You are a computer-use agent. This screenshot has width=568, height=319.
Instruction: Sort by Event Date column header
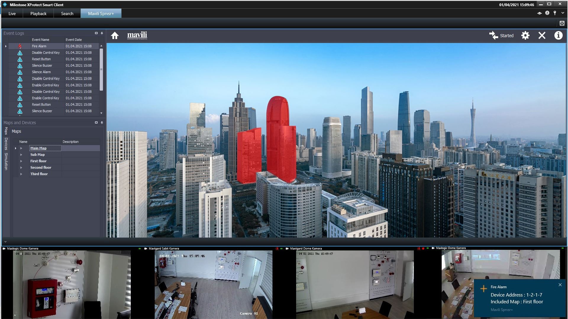click(x=82, y=40)
